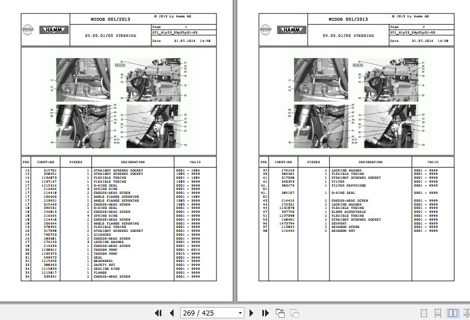Screen dimensions: 470x320
Task: Click ident number 315702 in first row
Action: [50, 170]
